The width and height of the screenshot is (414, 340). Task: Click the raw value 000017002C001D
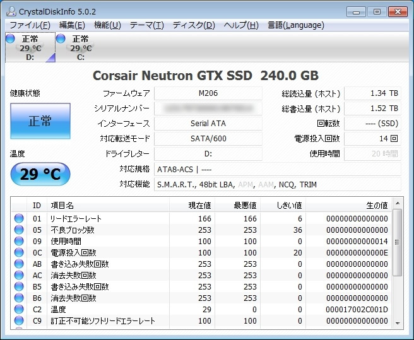(357, 309)
